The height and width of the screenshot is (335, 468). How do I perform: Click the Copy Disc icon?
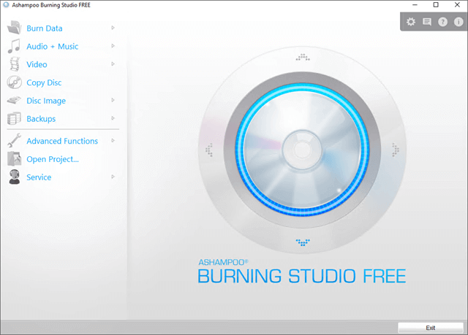(x=15, y=82)
